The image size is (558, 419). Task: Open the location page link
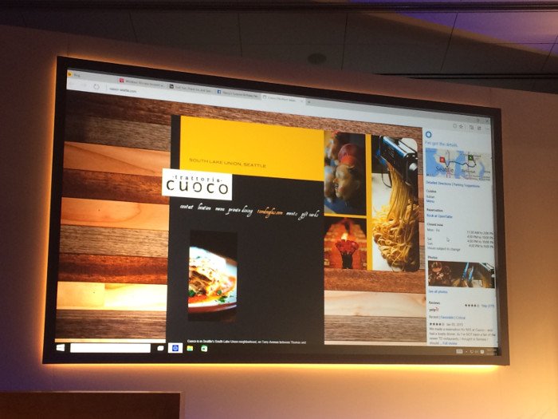tap(204, 208)
